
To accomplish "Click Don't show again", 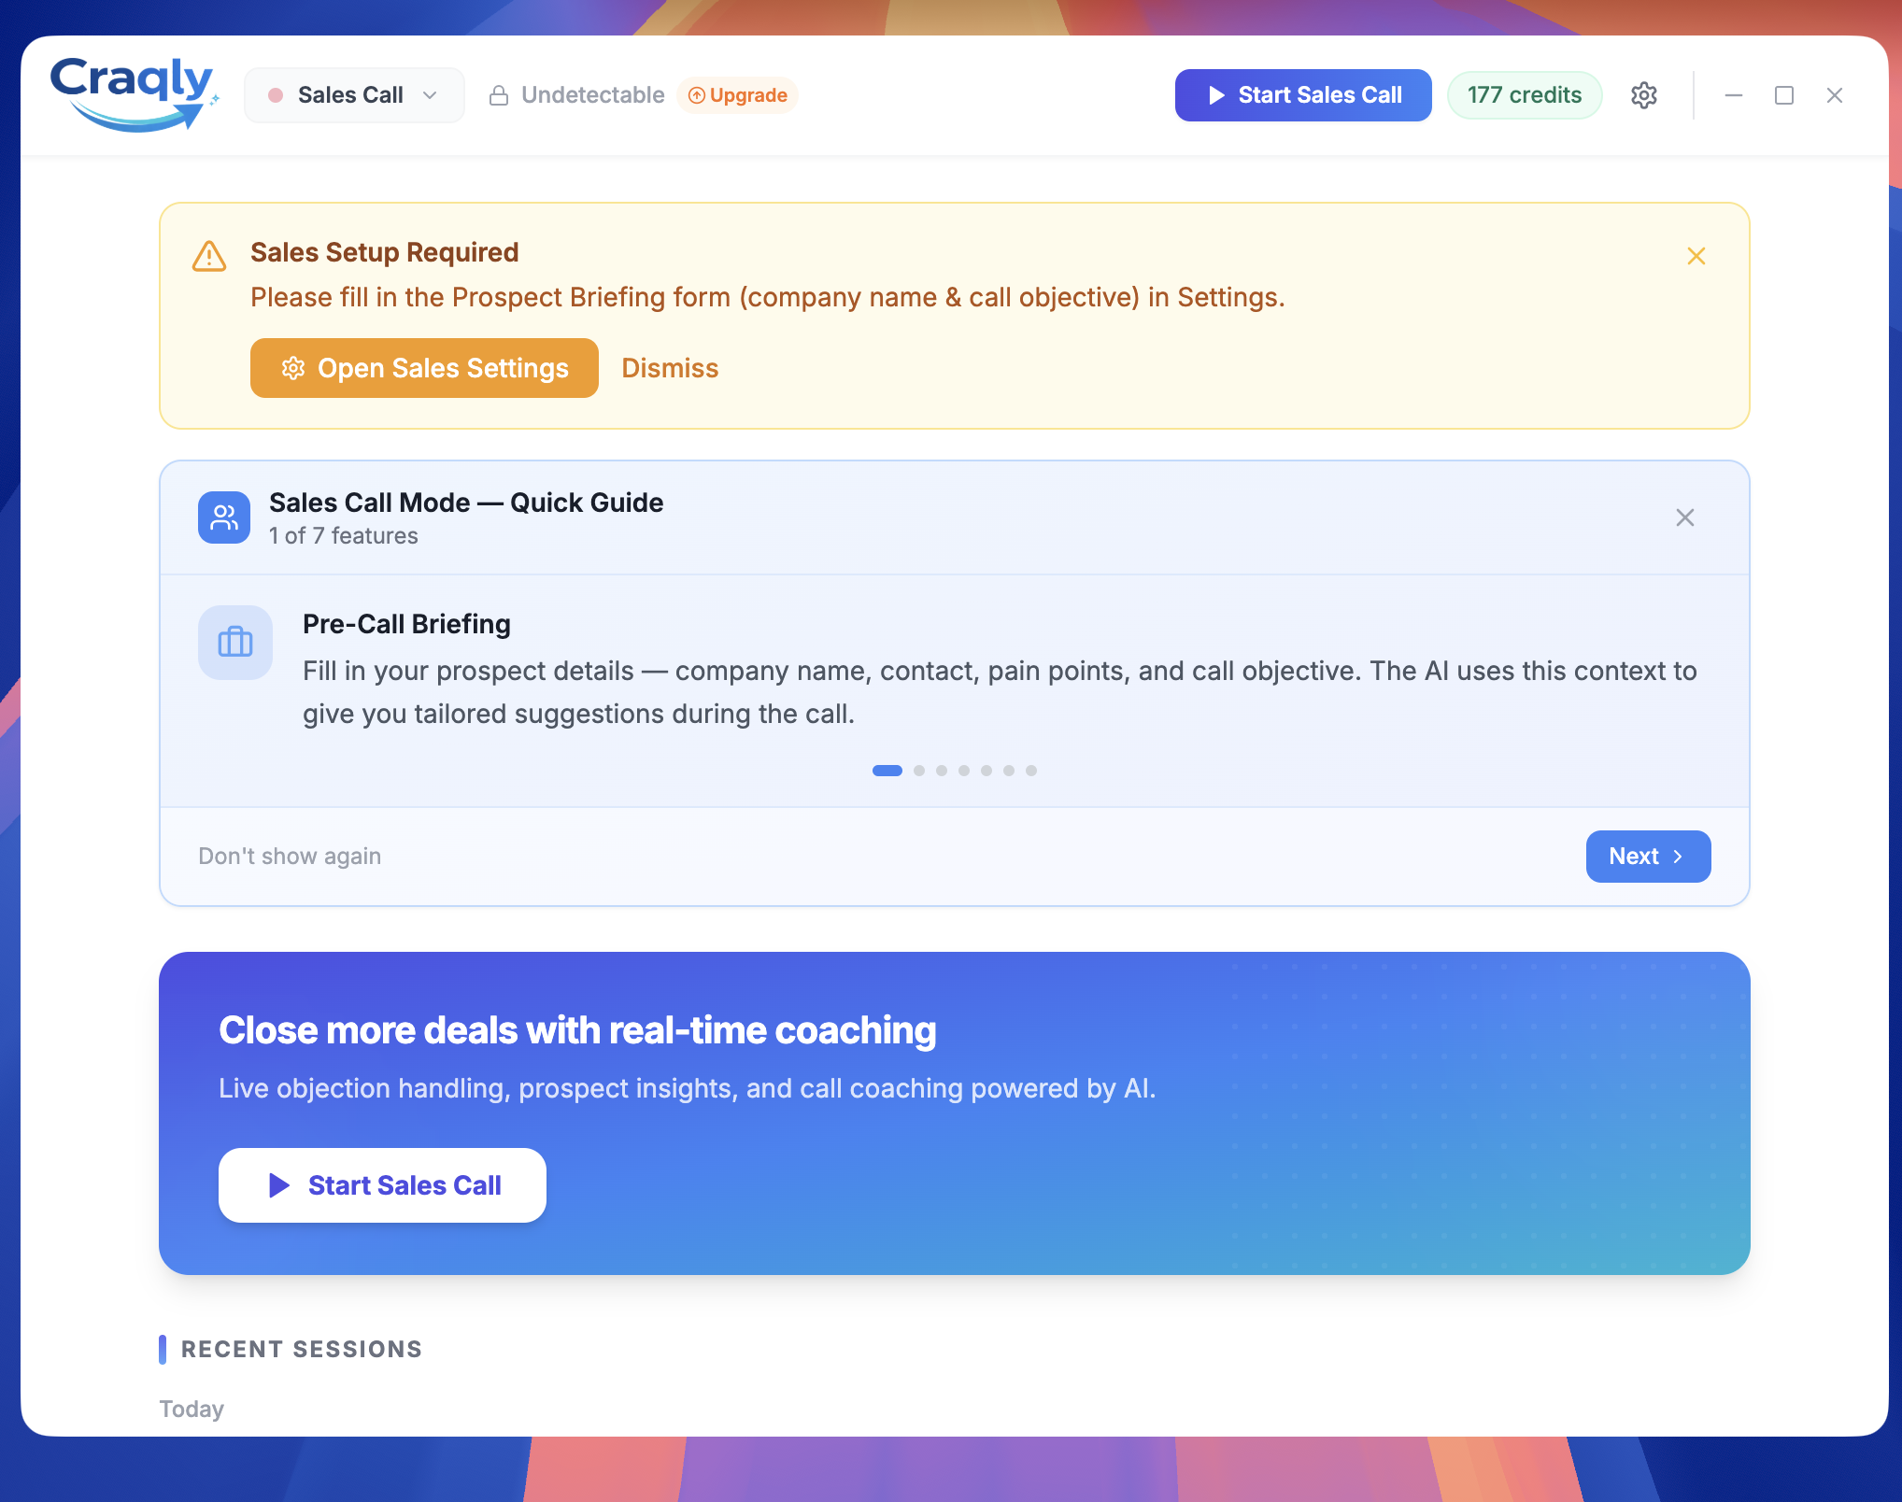I will click(x=290, y=857).
